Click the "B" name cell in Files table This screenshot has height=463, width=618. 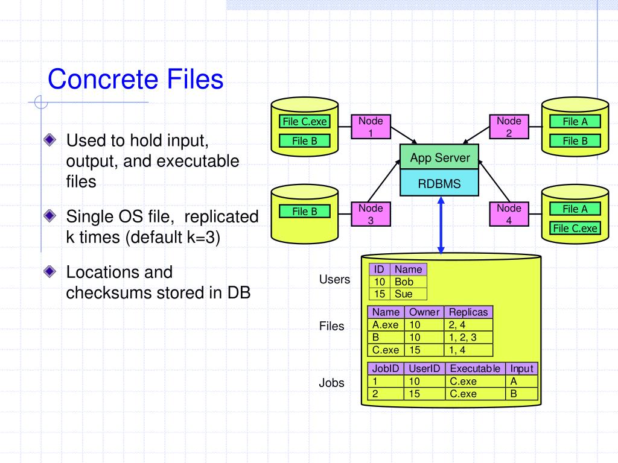click(386, 338)
